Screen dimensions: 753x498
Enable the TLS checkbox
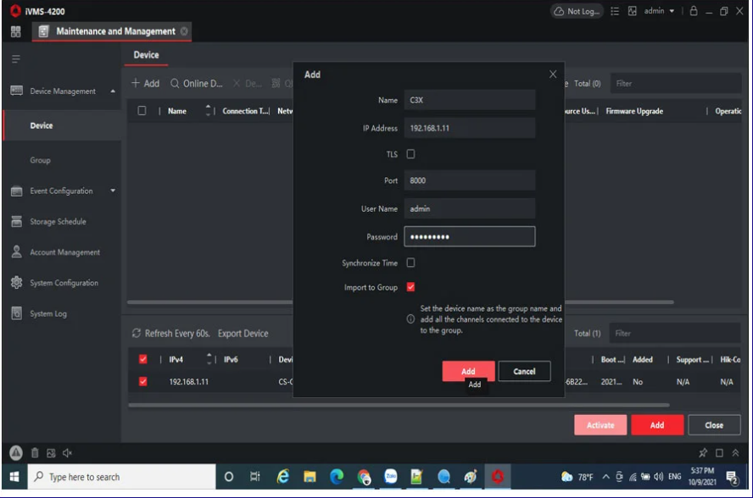pyautogui.click(x=410, y=154)
